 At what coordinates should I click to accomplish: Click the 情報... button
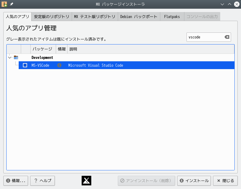16,181
